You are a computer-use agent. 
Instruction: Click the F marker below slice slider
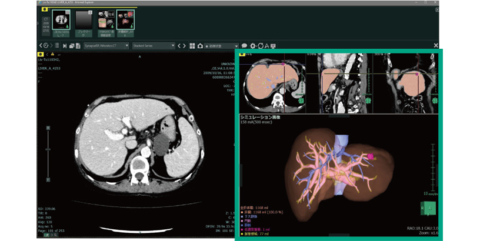point(48,179)
